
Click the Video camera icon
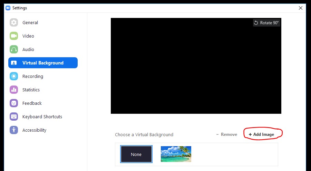[14, 36]
